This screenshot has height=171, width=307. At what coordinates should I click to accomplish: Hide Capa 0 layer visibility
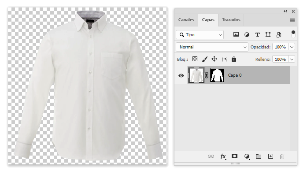[x=181, y=75]
